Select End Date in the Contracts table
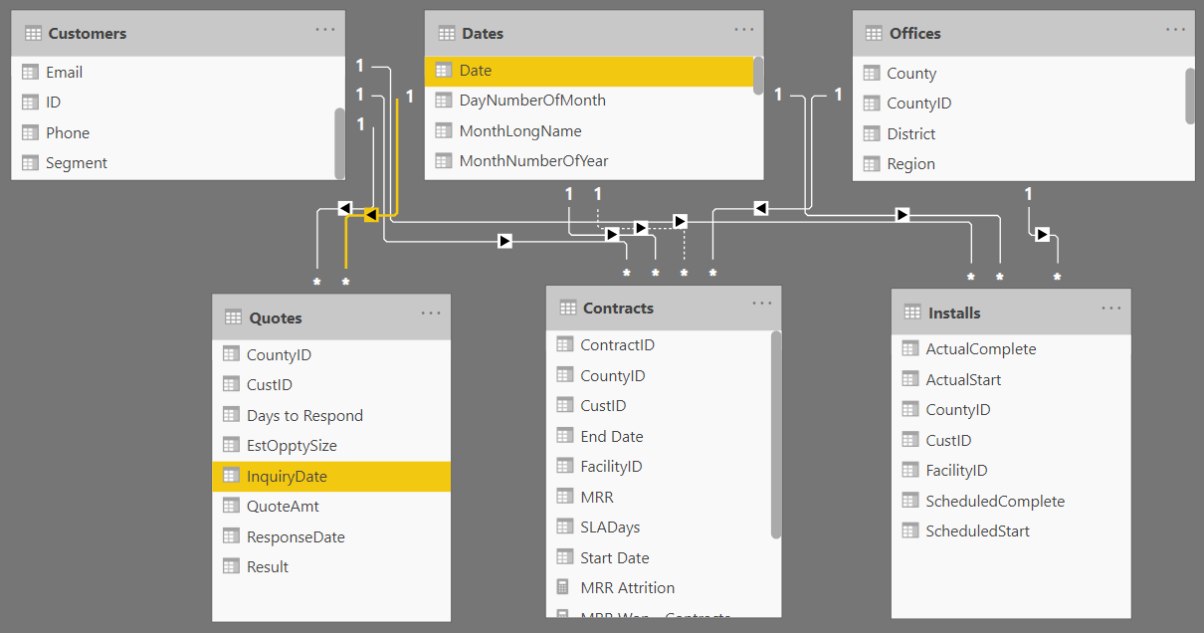The height and width of the screenshot is (633, 1204). [659, 436]
